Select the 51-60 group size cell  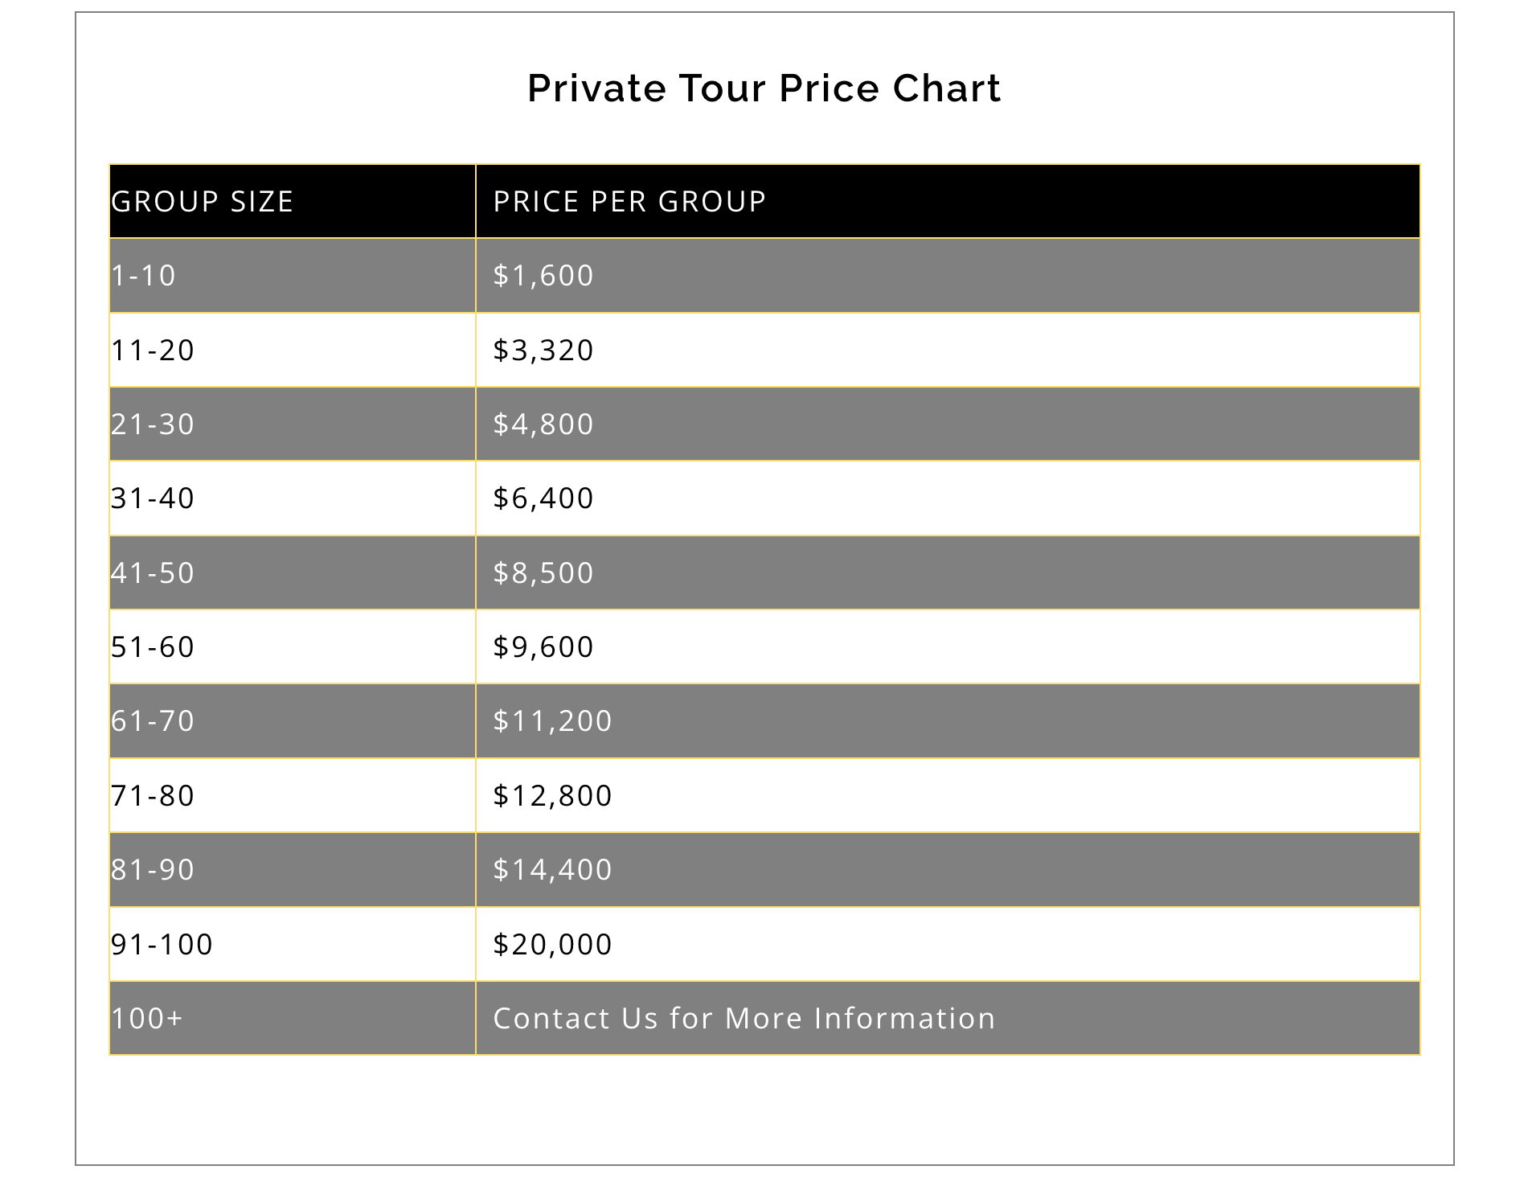click(x=153, y=647)
